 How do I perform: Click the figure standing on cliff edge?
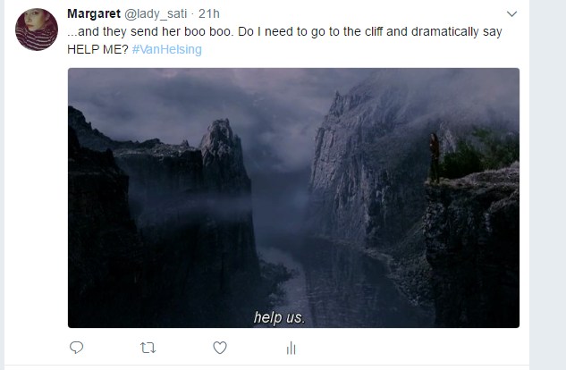pyautogui.click(x=434, y=157)
